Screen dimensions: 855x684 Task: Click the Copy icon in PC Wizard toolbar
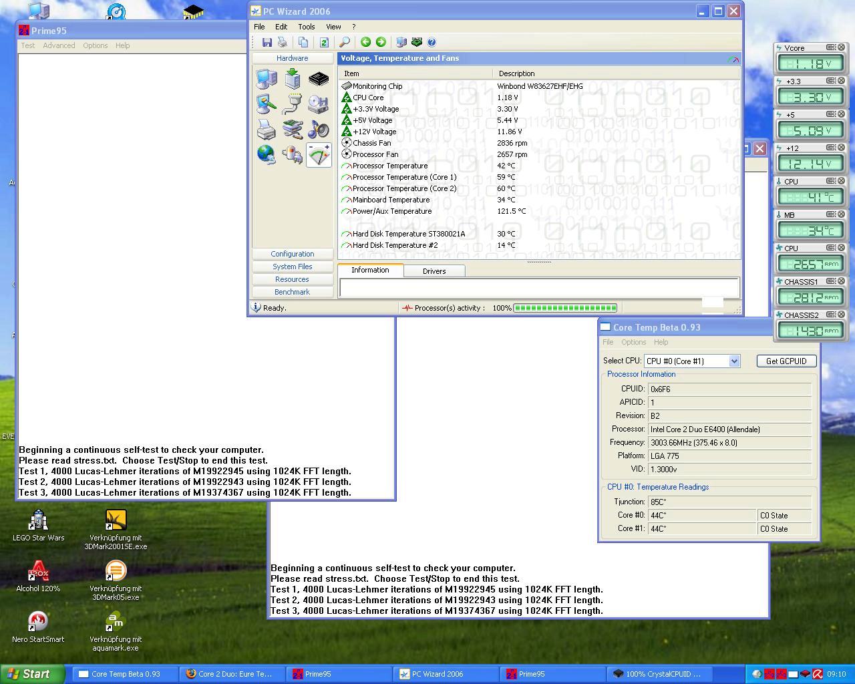click(x=303, y=42)
